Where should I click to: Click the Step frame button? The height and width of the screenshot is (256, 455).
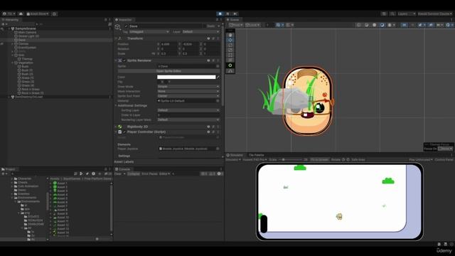pos(235,14)
